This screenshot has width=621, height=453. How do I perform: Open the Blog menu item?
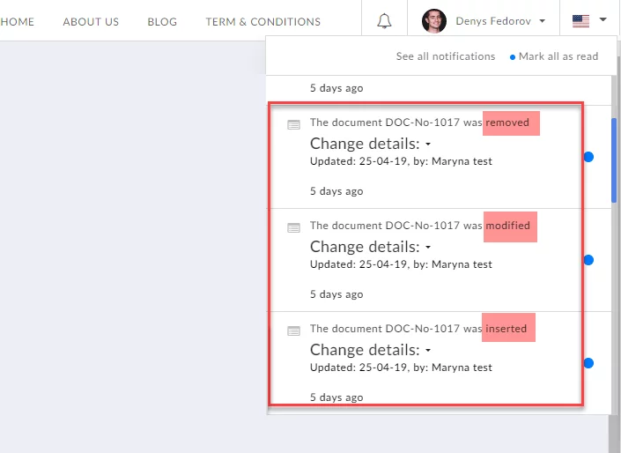162,22
